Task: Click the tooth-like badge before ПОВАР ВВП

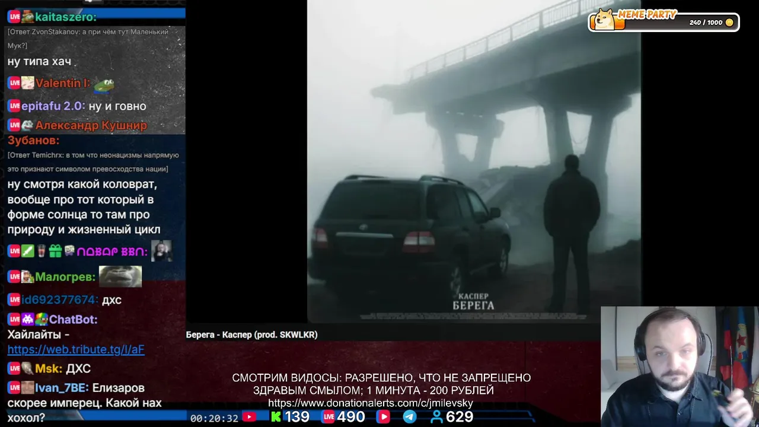Action: tap(69, 251)
